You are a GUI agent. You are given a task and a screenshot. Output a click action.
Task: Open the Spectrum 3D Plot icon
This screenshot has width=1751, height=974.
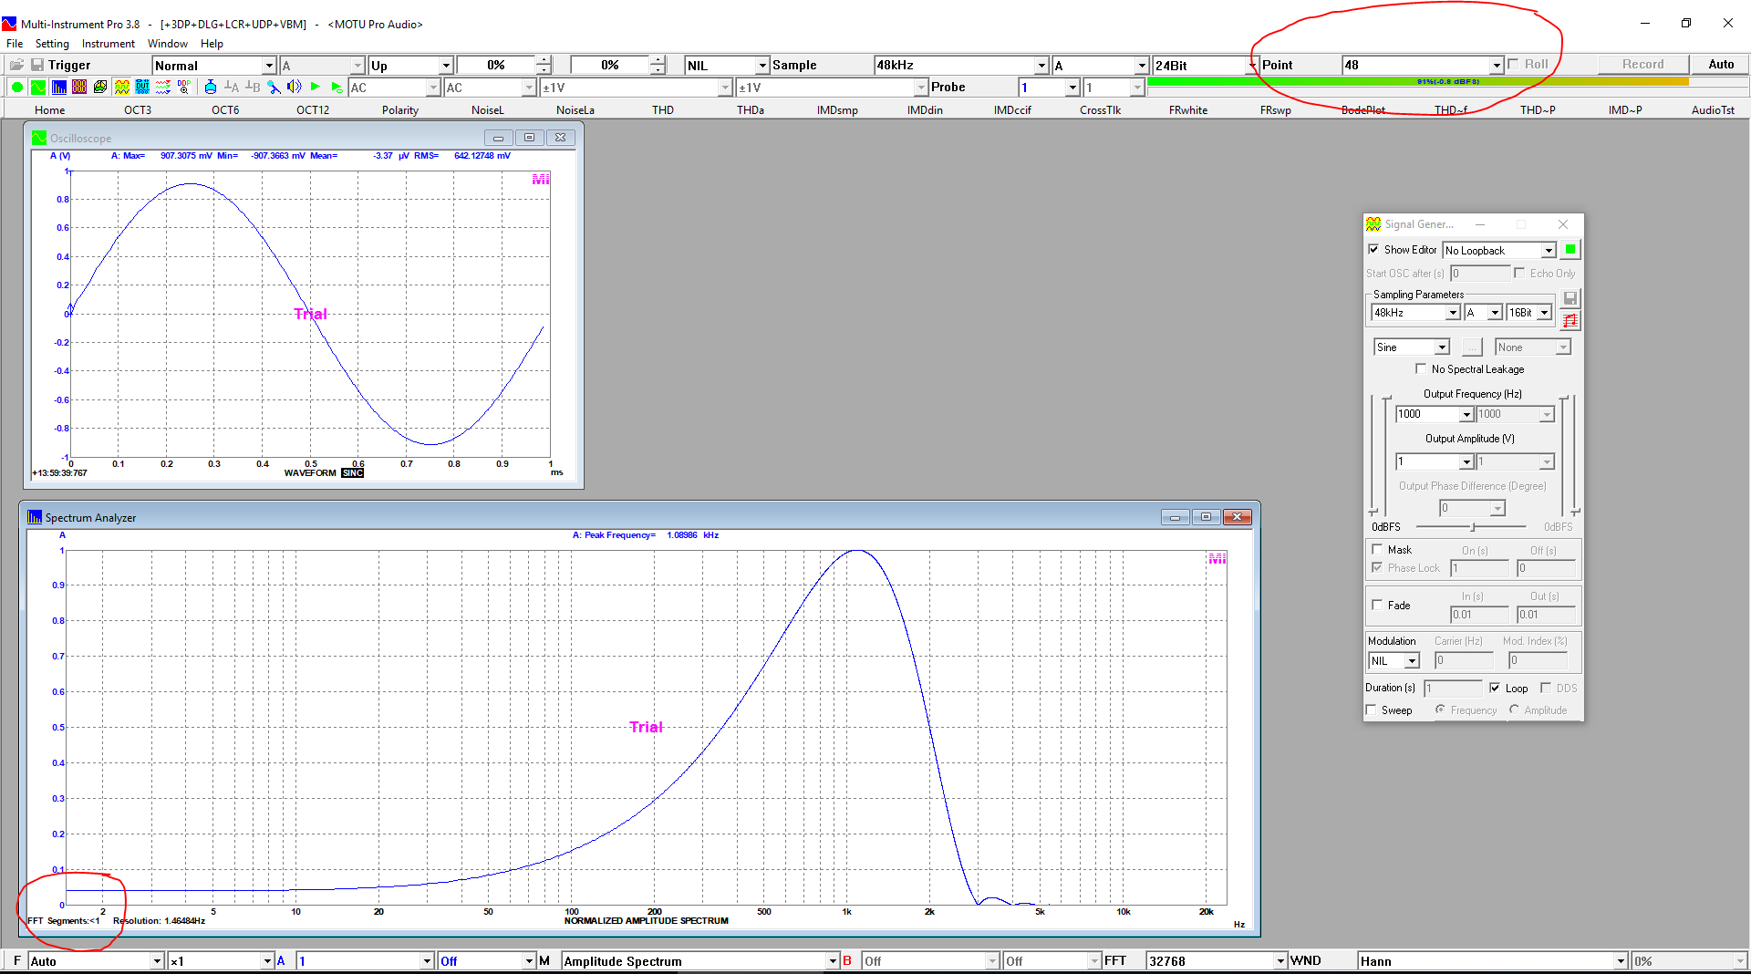click(x=100, y=88)
